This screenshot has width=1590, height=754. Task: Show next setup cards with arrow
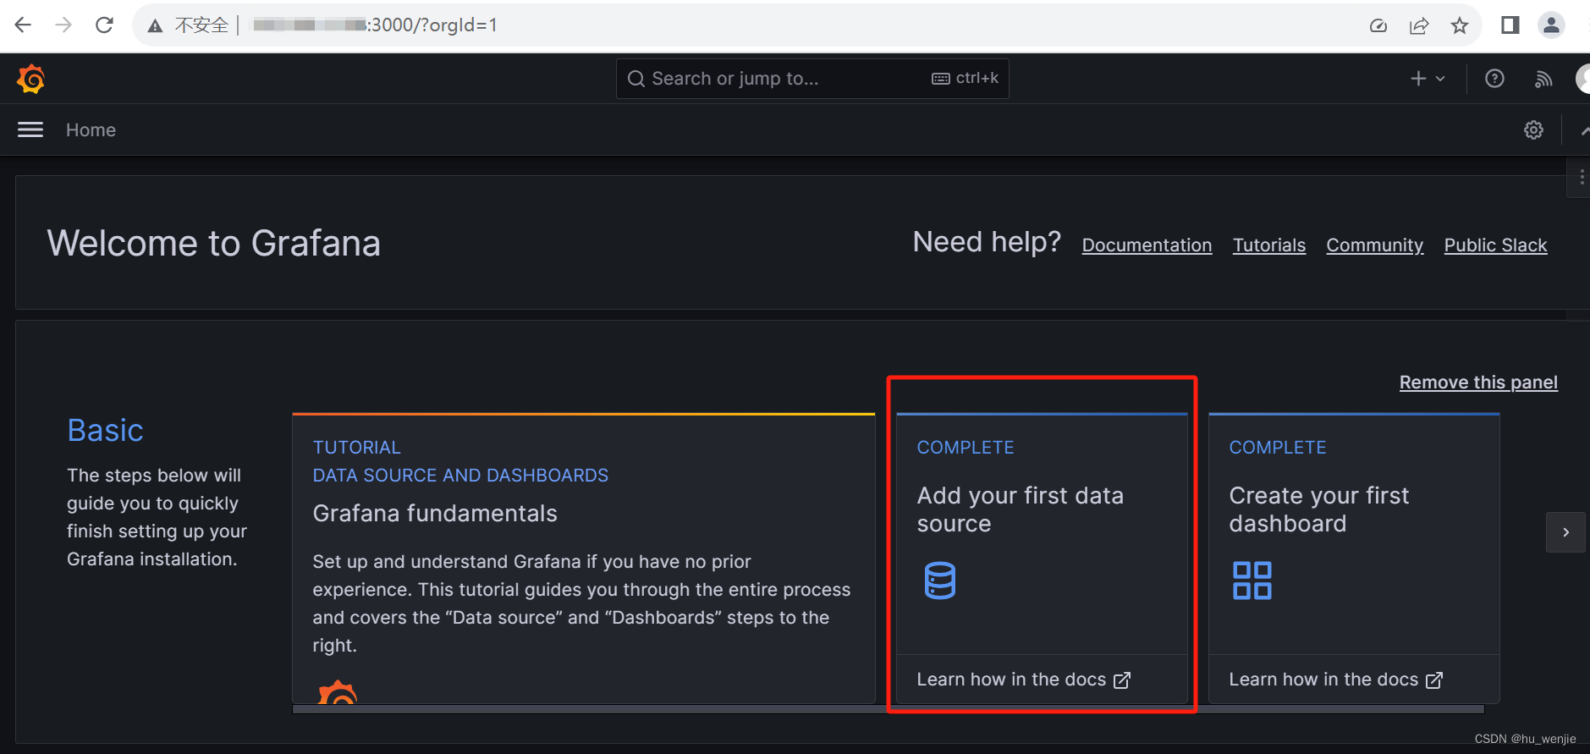click(x=1565, y=532)
